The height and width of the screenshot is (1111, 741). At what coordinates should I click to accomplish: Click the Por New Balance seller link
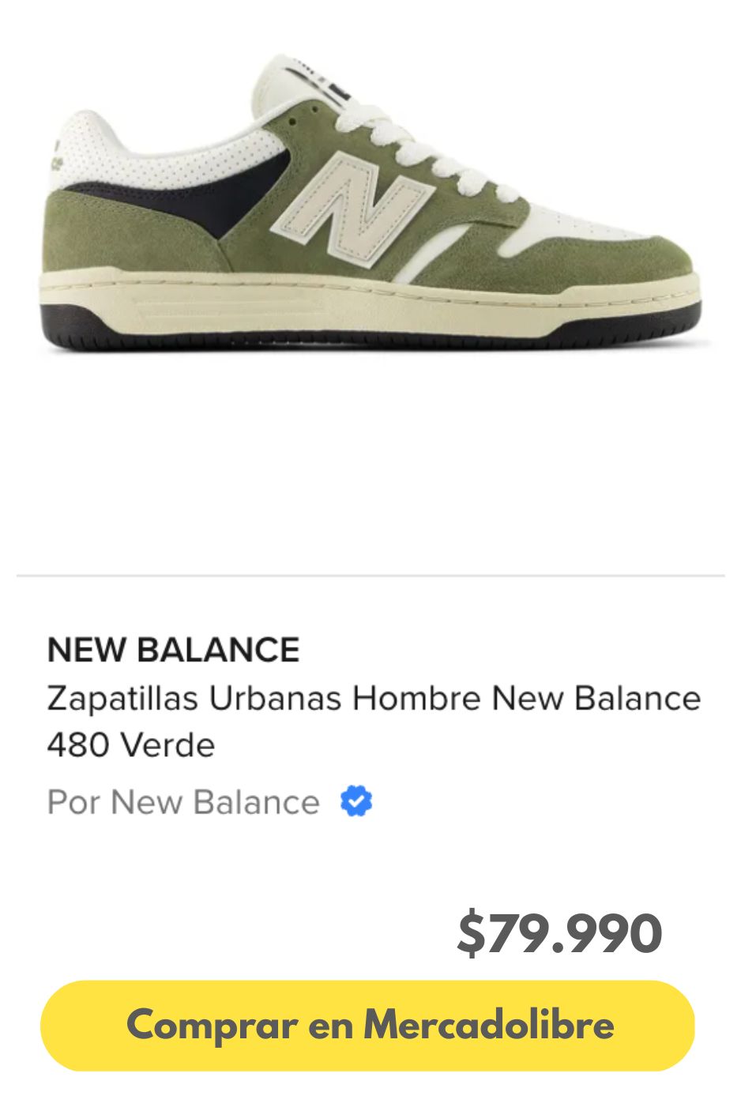[x=182, y=802]
